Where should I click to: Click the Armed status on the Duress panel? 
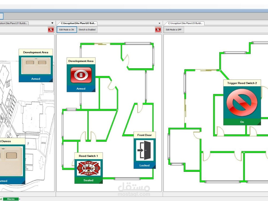click(x=12, y=181)
